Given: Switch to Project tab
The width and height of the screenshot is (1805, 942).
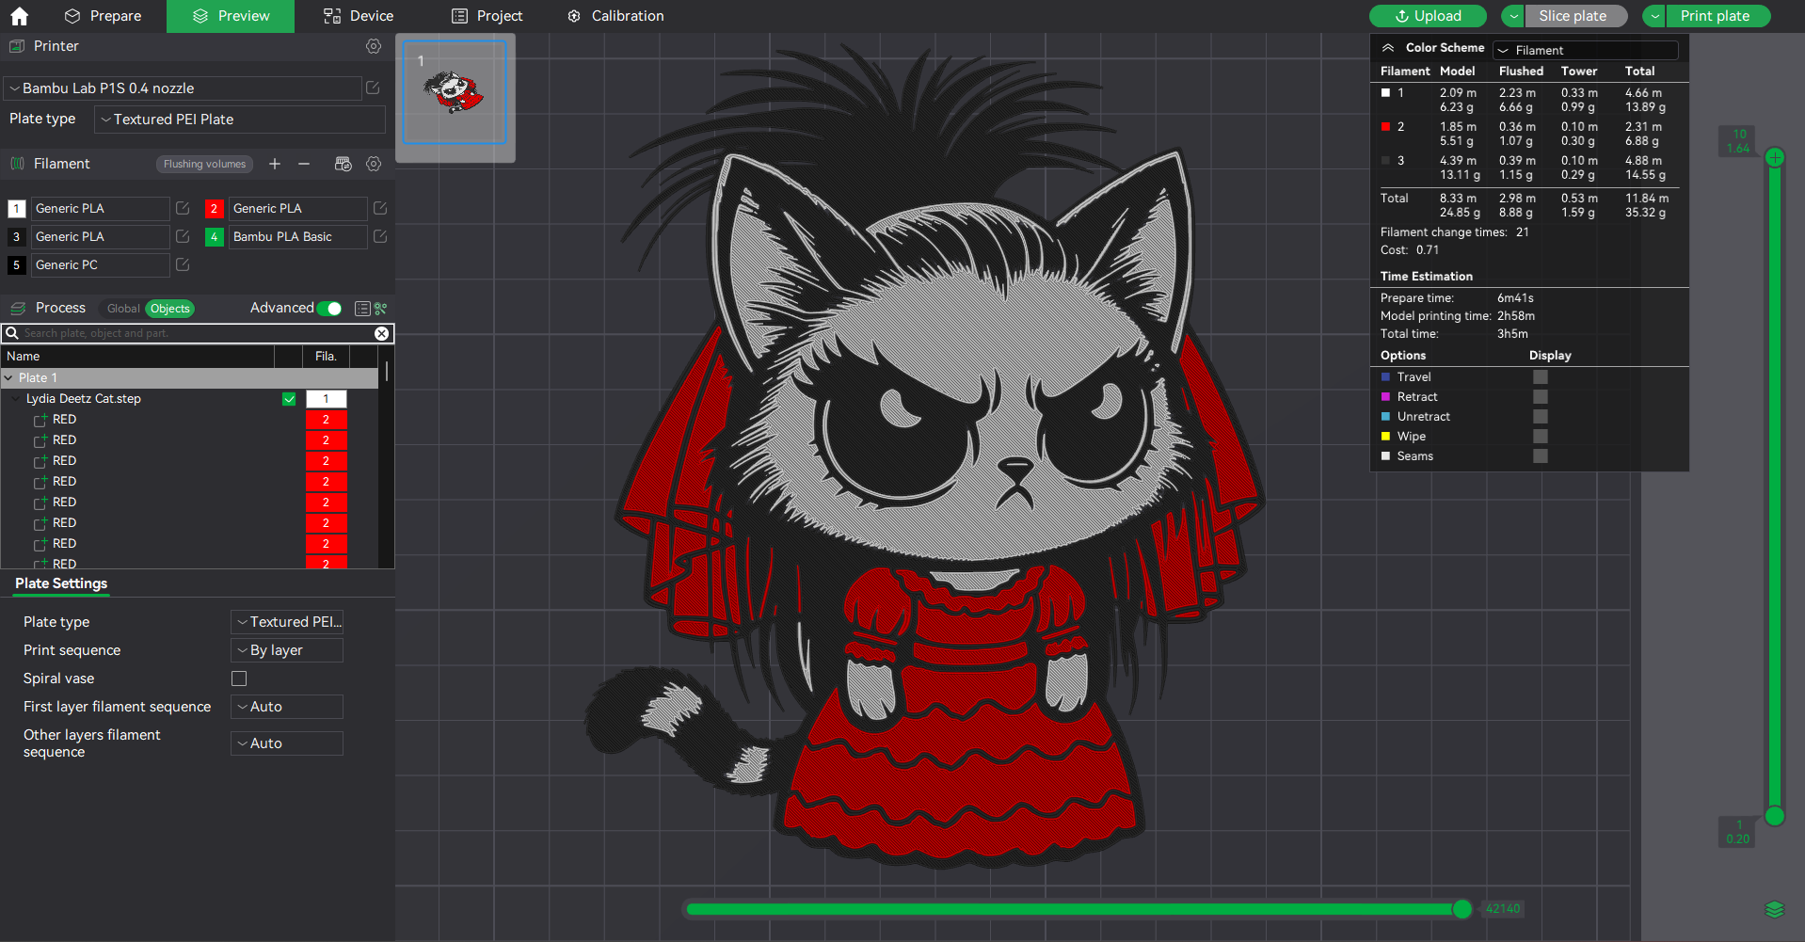Looking at the screenshot, I should click(487, 16).
